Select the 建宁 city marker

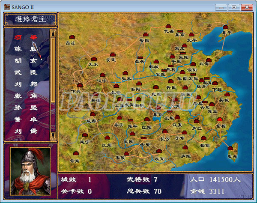(x=85, y=135)
